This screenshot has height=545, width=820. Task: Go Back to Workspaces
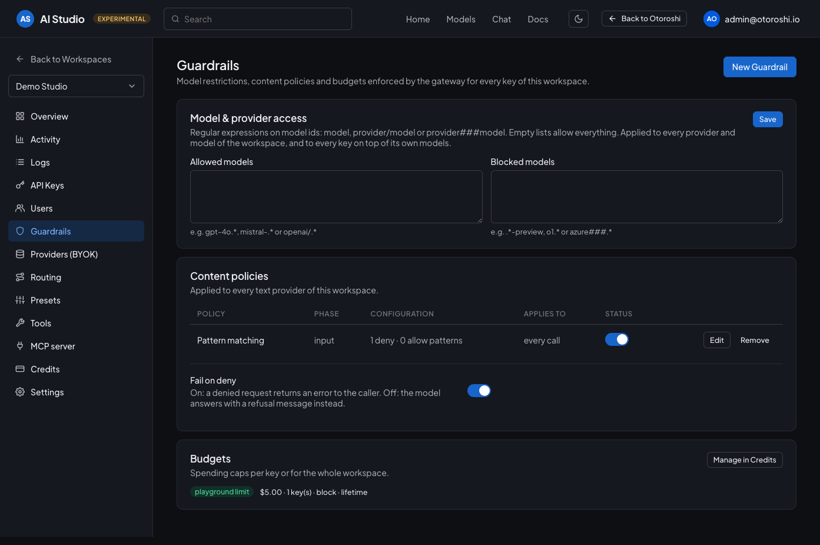click(64, 59)
